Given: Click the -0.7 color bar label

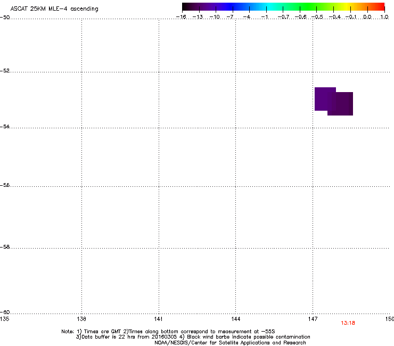Looking at the screenshot, I should click(x=283, y=17).
